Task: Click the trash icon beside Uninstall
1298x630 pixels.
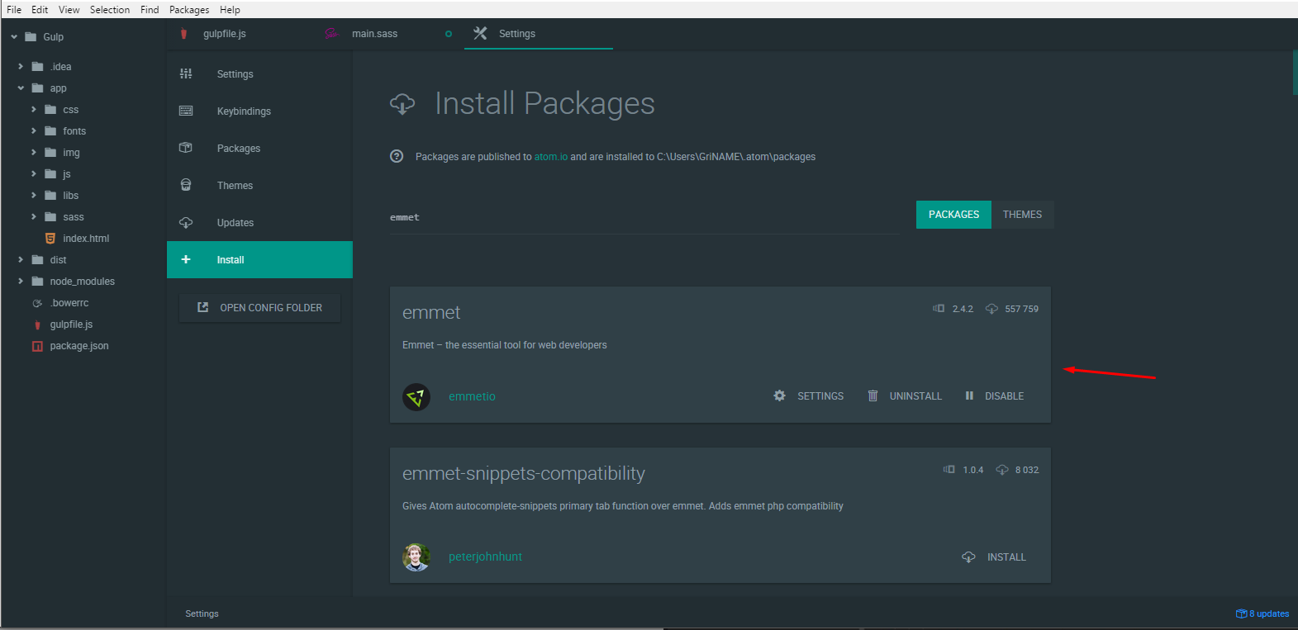Action: tap(872, 396)
